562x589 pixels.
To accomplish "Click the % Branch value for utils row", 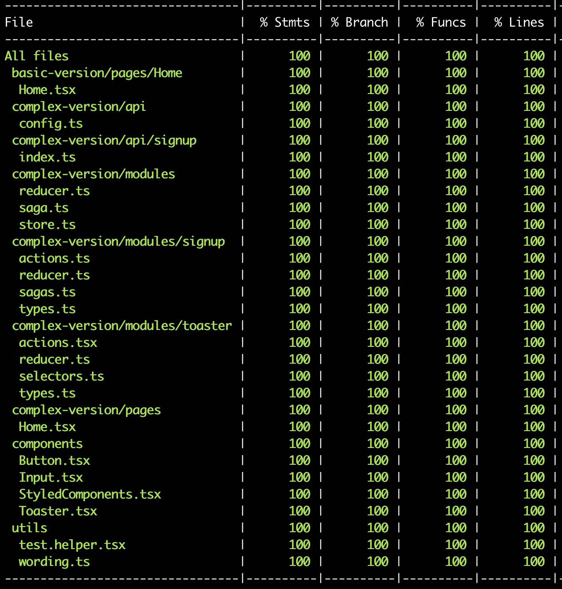I will click(x=378, y=528).
